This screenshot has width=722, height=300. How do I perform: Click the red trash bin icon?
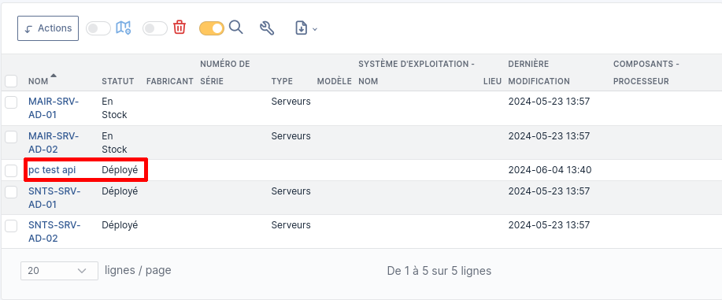coord(179,28)
